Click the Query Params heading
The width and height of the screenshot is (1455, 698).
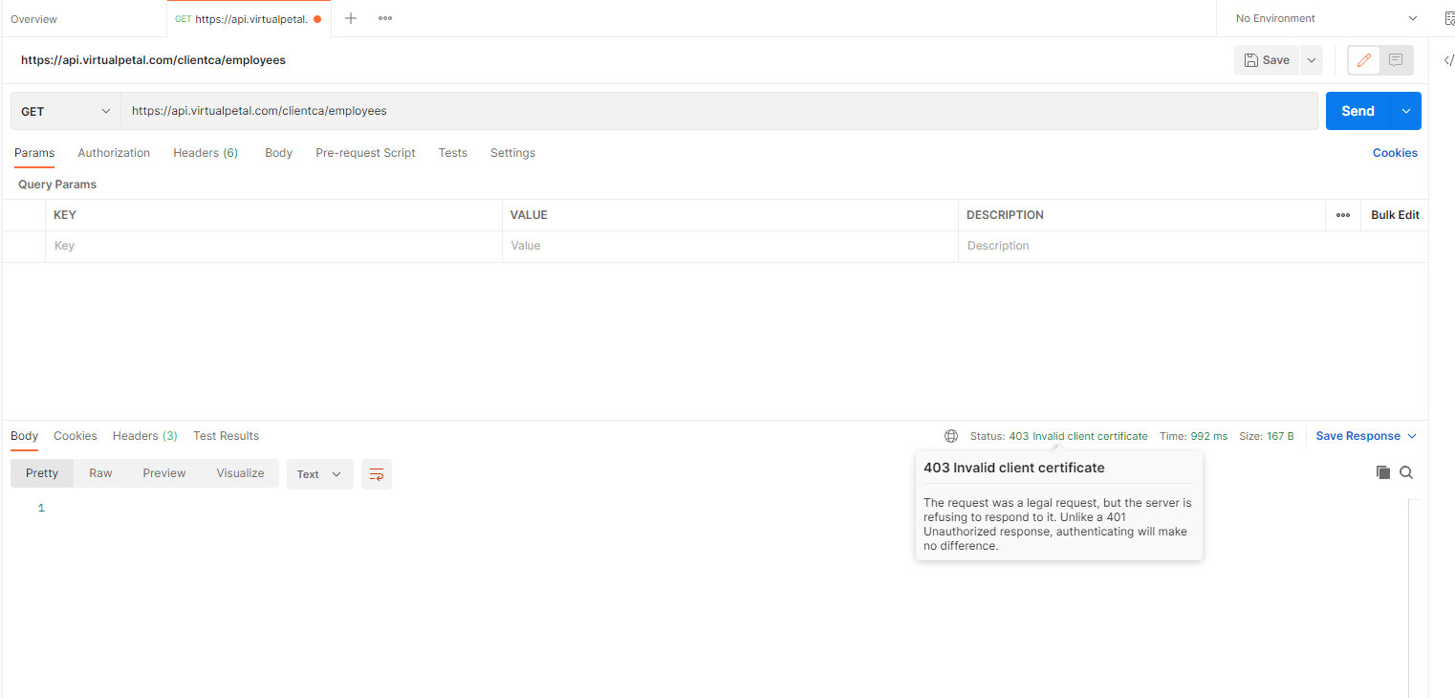pyautogui.click(x=57, y=185)
